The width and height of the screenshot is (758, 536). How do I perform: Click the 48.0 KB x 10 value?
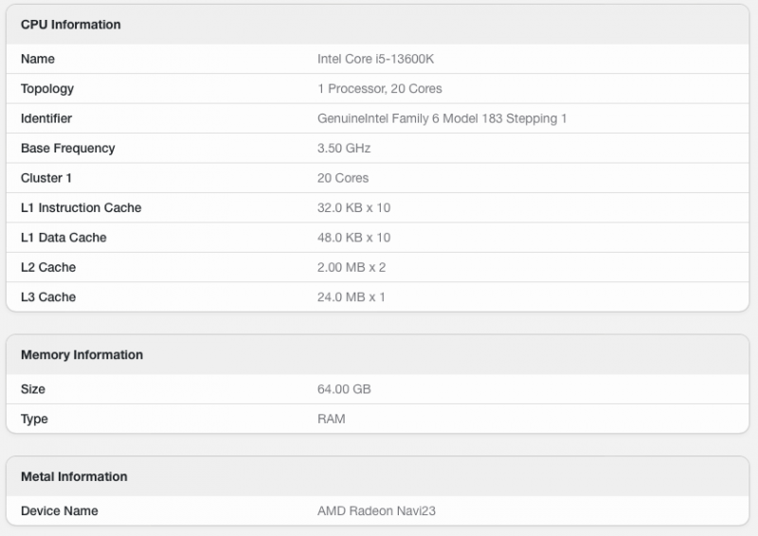point(353,238)
